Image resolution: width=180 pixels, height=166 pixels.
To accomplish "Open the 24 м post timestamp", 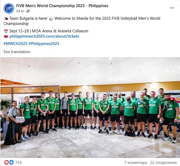I will pyautogui.click(x=20, y=11).
